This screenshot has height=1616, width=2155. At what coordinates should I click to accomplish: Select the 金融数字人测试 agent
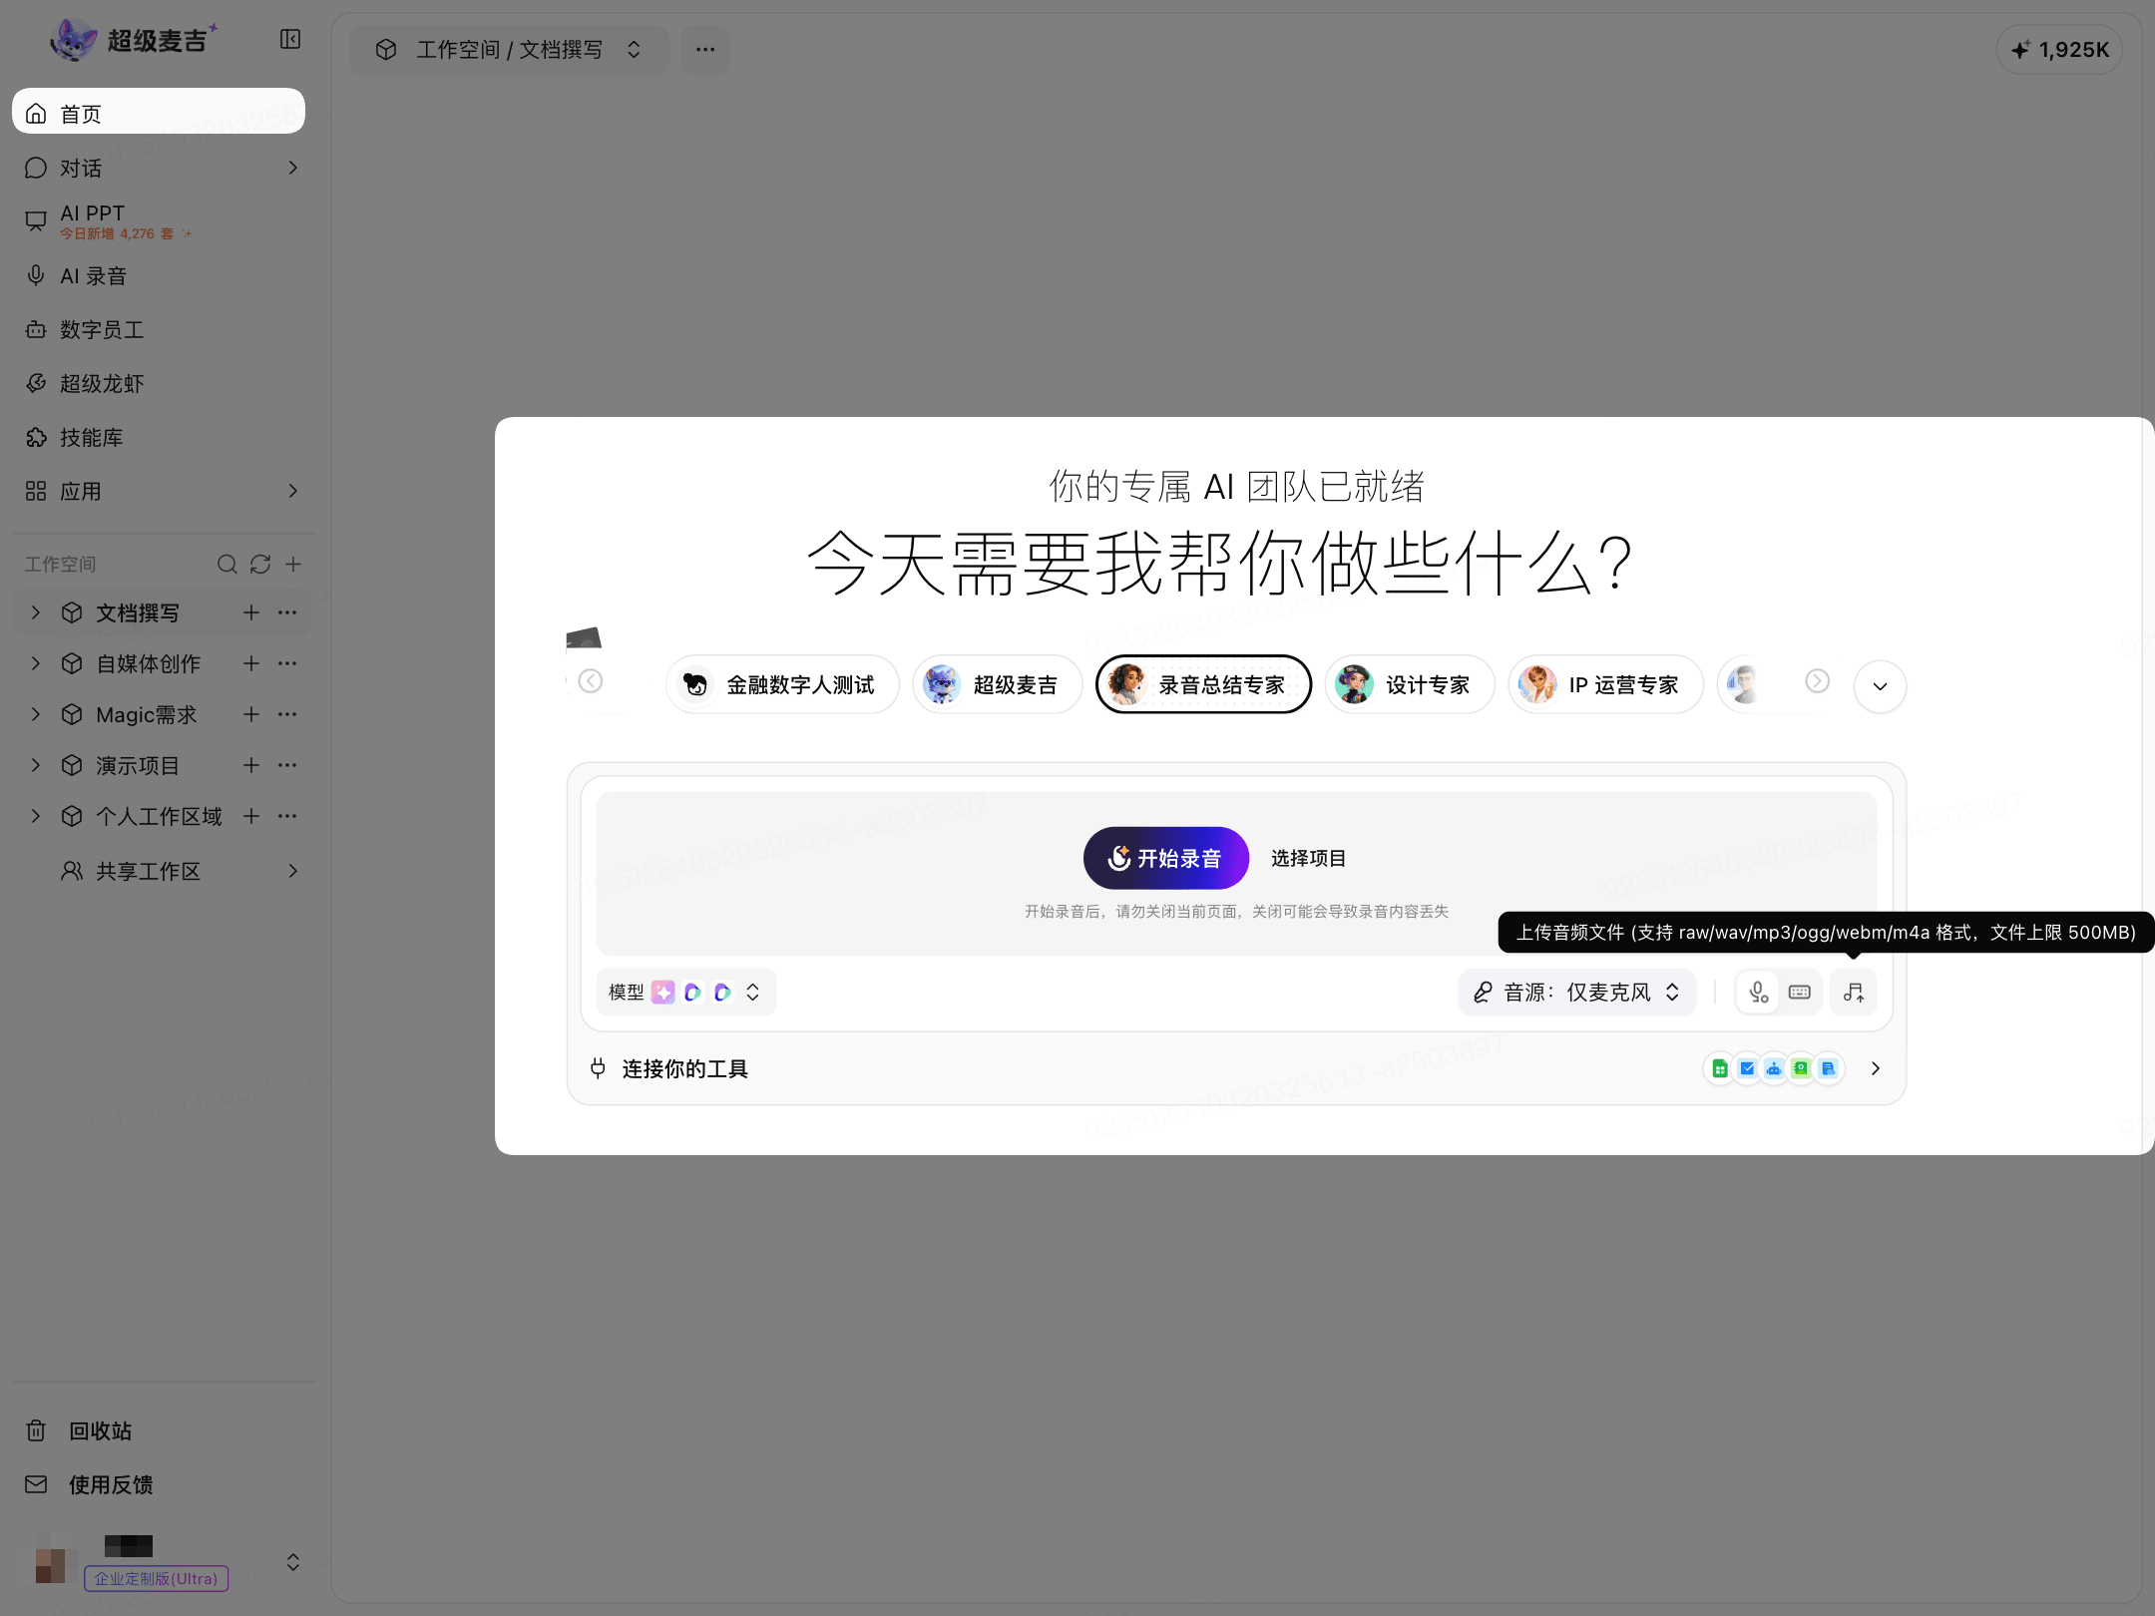(782, 685)
